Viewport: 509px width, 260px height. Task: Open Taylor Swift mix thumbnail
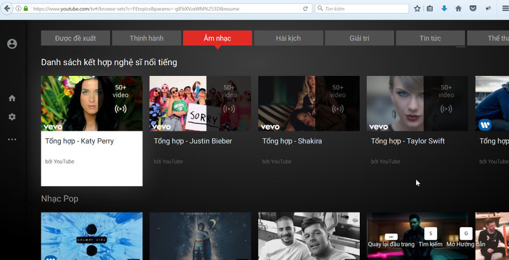tap(417, 103)
